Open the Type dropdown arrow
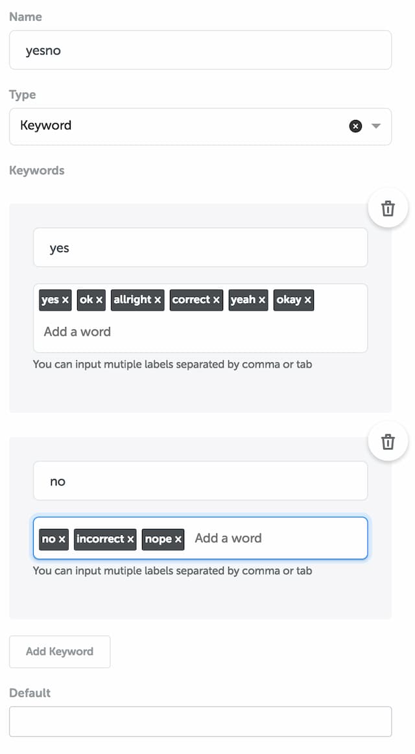This screenshot has height=754, width=415. coord(376,126)
